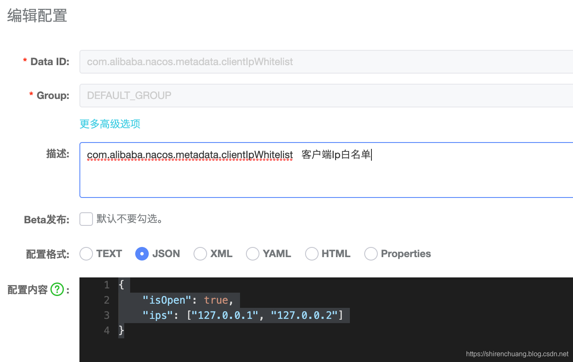573x362 pixels.
Task: Click the Data ID input field
Action: tap(326, 62)
